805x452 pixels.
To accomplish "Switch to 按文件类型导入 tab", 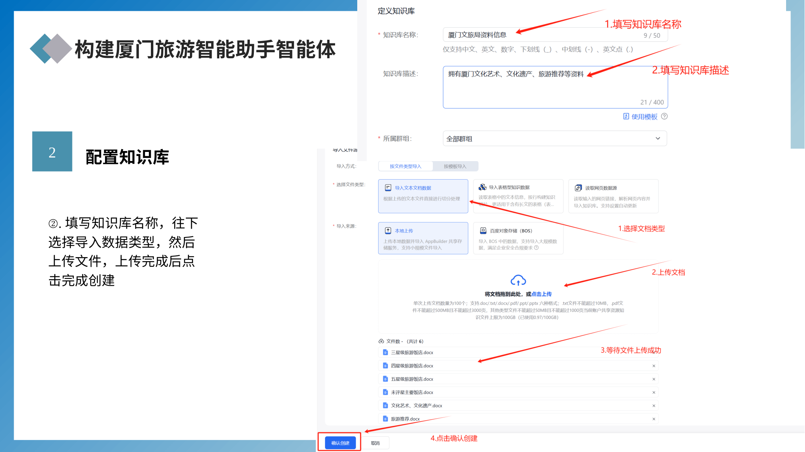I will pos(406,166).
